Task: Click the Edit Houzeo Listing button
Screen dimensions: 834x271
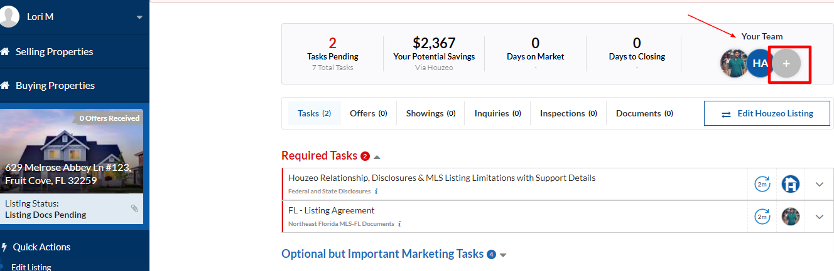Action: 767,113
